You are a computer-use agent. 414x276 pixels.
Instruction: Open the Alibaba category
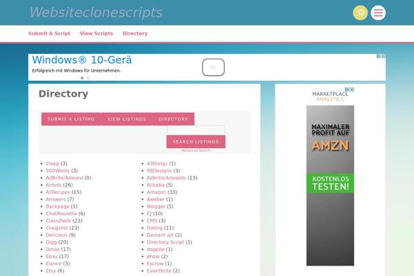(155, 185)
